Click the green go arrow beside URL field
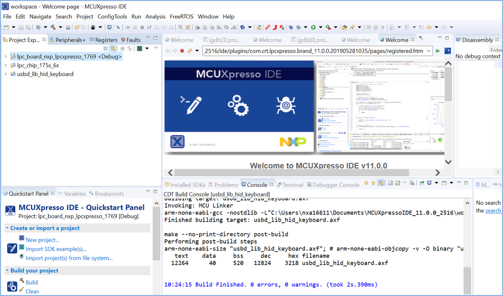The image size is (503, 296). [438, 51]
